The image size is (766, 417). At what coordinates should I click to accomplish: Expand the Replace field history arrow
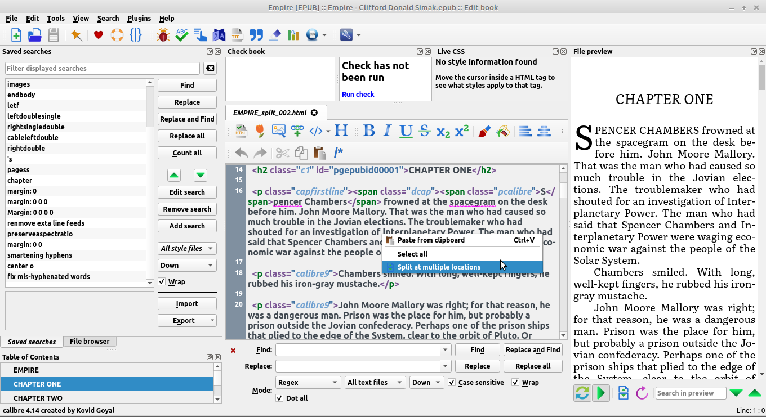pyautogui.click(x=446, y=366)
